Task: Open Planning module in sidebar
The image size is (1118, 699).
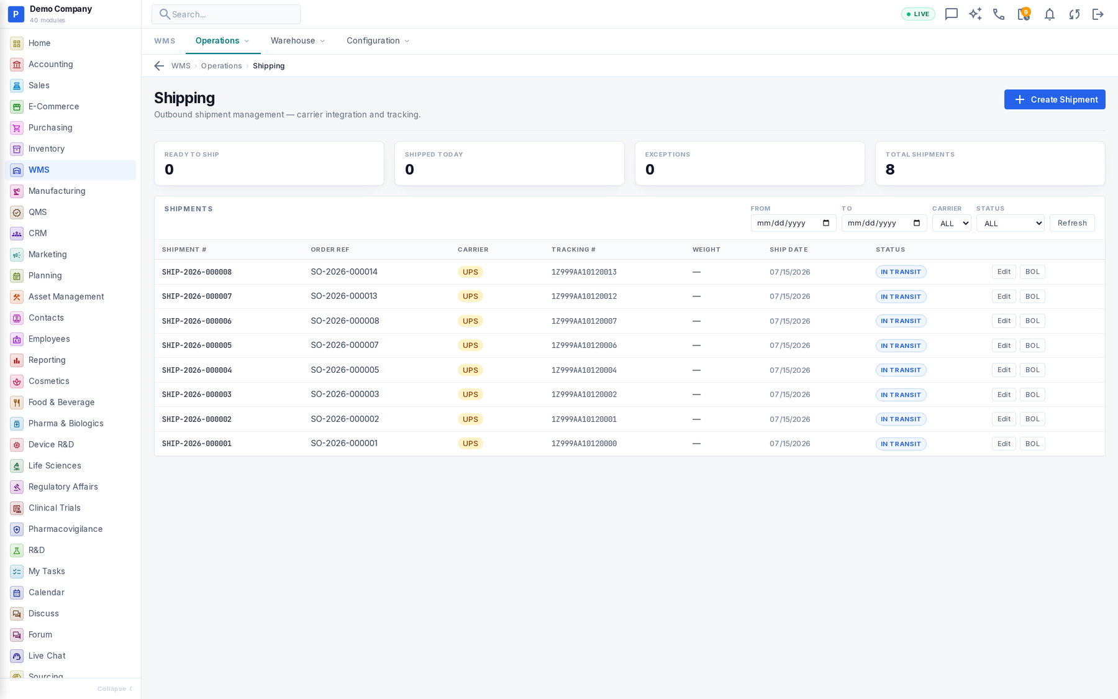Action: [x=70, y=276]
